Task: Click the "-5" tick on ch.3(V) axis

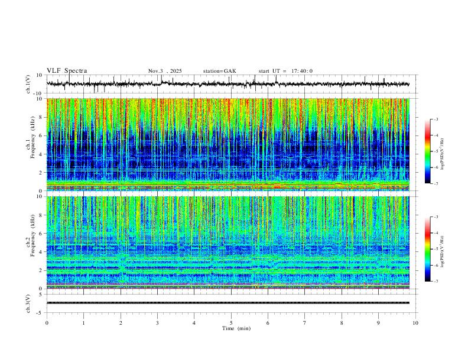Action: pyautogui.click(x=40, y=313)
